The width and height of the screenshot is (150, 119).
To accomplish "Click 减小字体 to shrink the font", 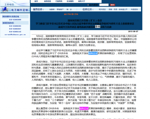I will [67, 14].
